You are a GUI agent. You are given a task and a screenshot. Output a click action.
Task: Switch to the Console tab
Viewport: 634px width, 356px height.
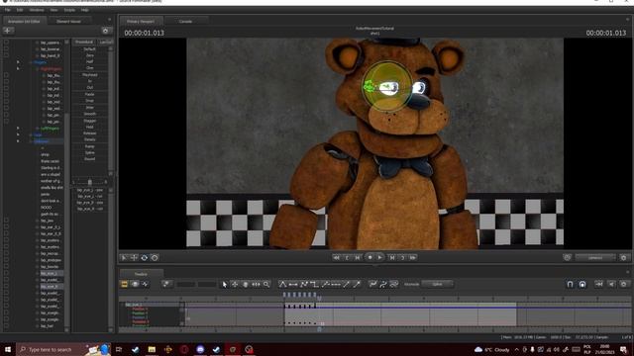(x=185, y=21)
